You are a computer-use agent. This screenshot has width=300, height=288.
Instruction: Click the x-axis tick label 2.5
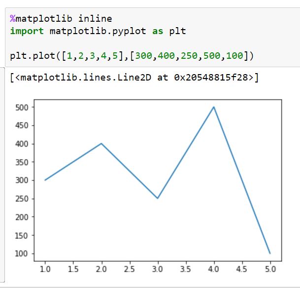129,269
